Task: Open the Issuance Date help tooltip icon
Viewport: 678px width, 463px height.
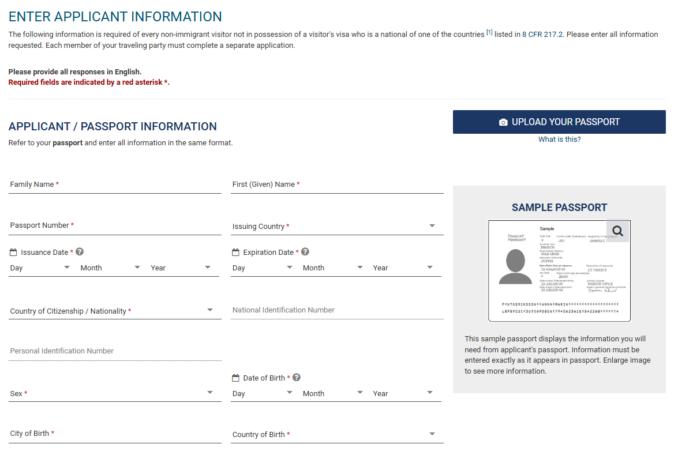Action: tap(79, 251)
